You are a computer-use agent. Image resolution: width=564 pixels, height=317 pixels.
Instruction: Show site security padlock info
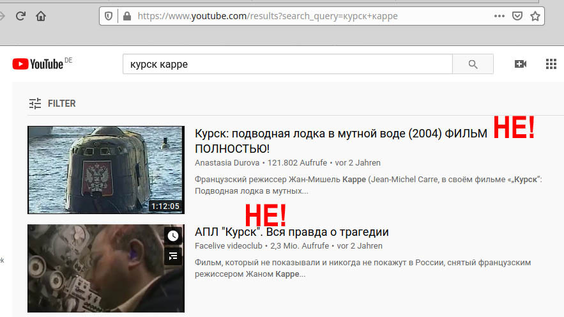(127, 16)
